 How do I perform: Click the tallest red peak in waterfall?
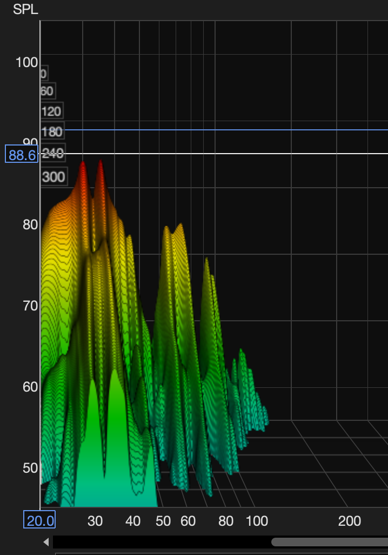[x=100, y=163]
